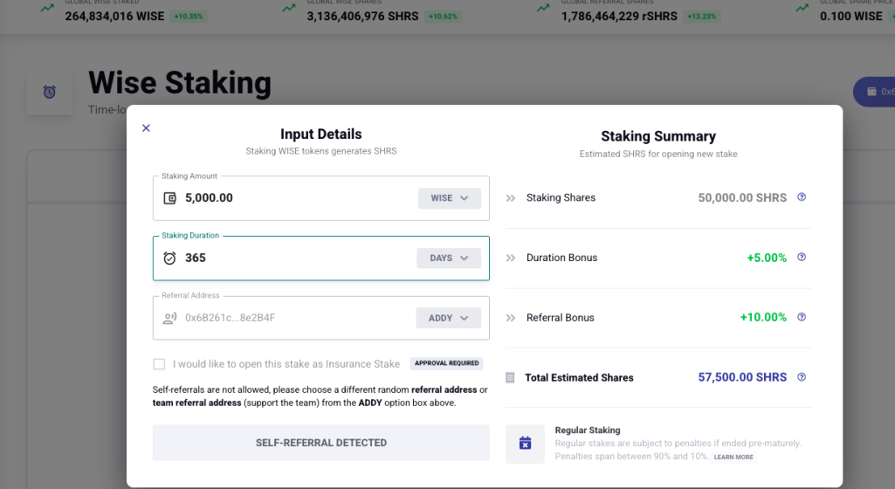Viewport: 895px width, 489px height.
Task: Open the Duration Bonus help question icon
Action: [x=802, y=257]
